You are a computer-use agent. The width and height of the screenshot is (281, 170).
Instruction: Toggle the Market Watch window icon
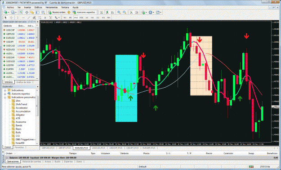coord(21,13)
